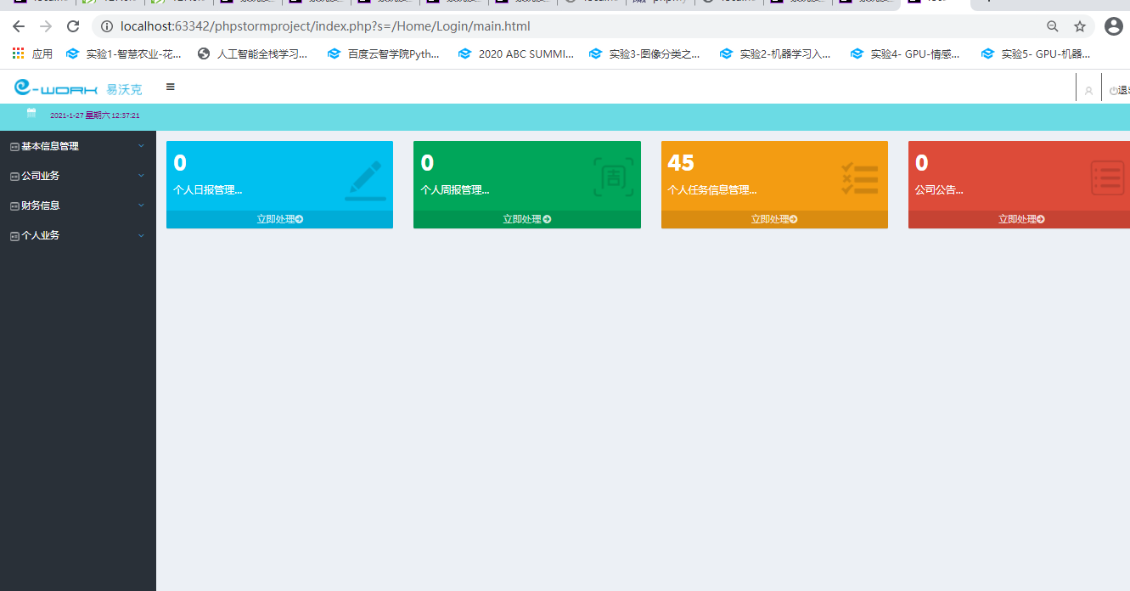
Task: Click the pencil icon on daily report card
Action: pos(365,180)
